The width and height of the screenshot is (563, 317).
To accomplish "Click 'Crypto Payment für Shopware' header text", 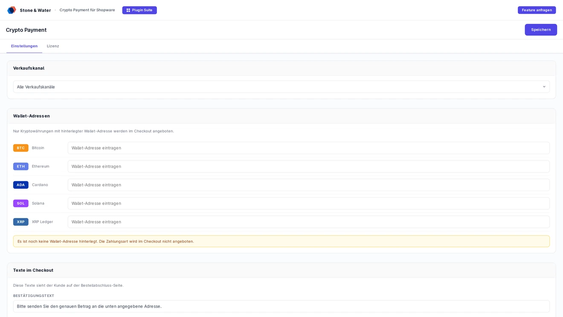I will (x=87, y=10).
